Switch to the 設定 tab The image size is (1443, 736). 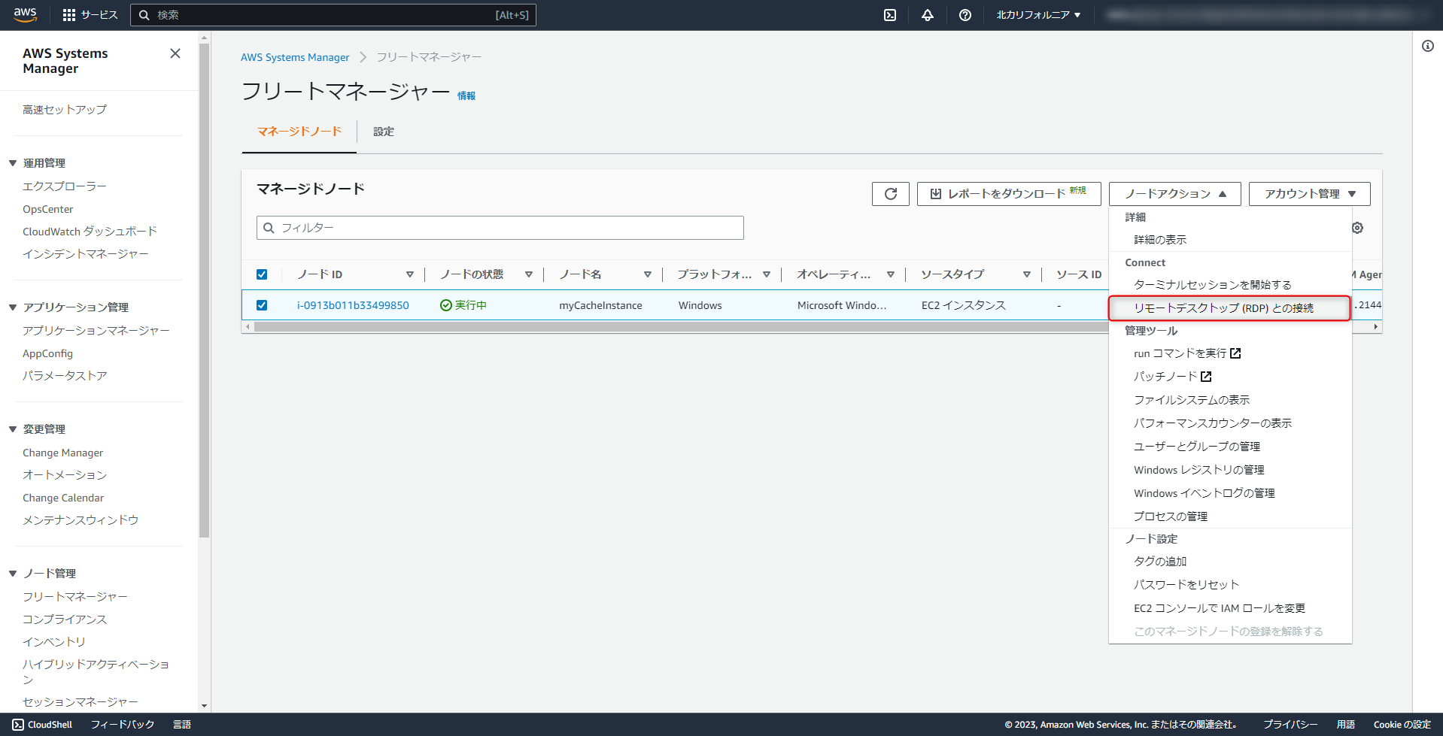point(384,132)
